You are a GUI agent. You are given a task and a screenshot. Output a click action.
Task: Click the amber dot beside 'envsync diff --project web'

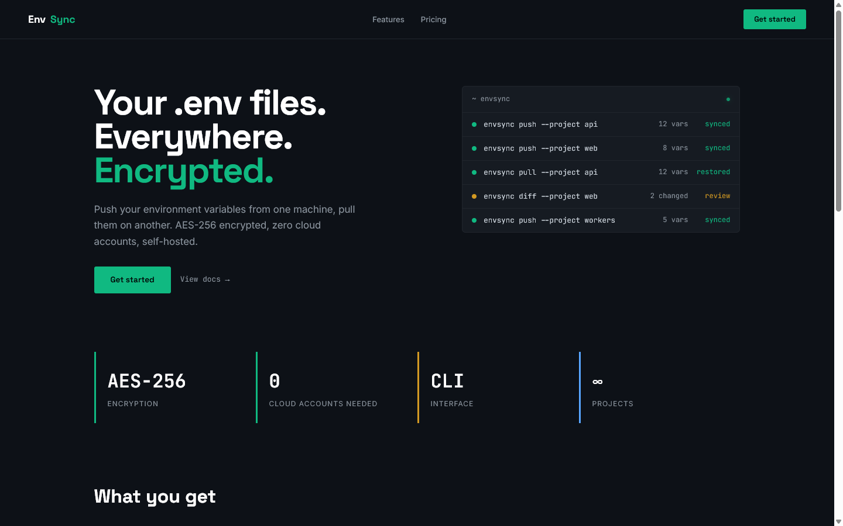point(474,196)
